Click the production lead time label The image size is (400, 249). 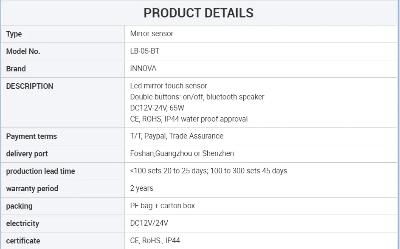(40, 171)
